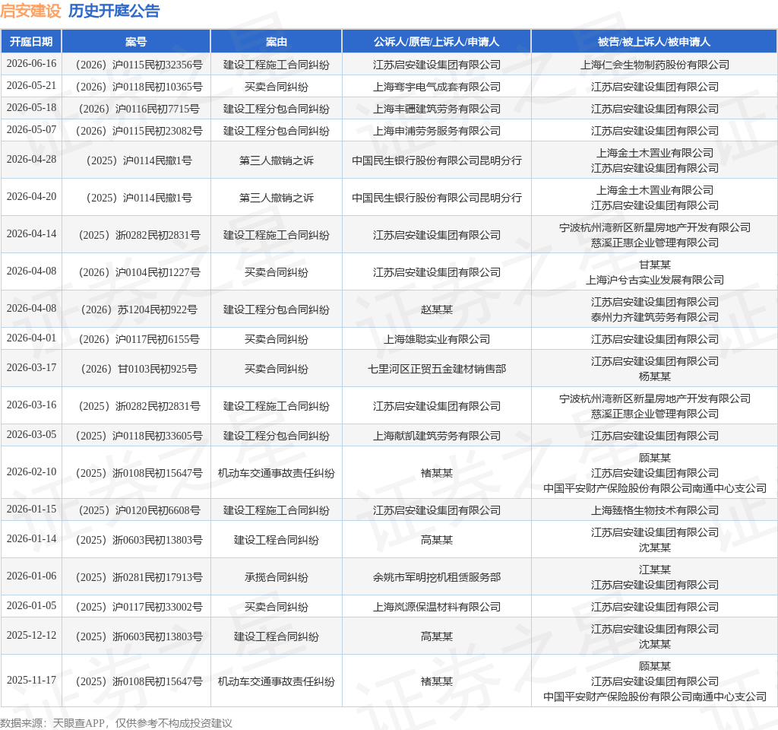Viewport: 778px width, 730px height.
Task: Select case number (2026)沪0116民初7715号
Action: [x=139, y=109]
